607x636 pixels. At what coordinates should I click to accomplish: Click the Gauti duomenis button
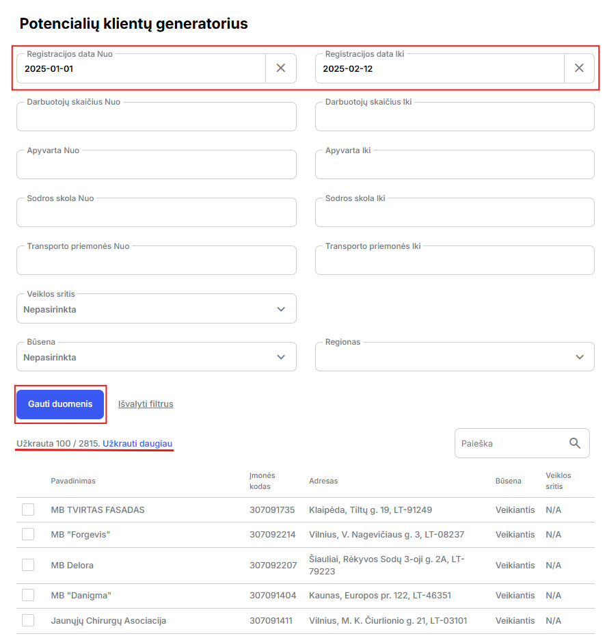[x=60, y=404]
